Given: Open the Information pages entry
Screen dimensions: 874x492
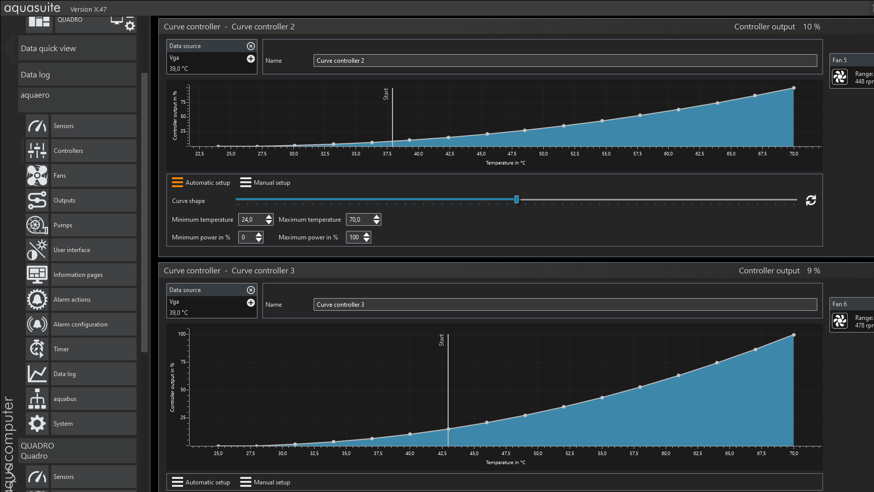Looking at the screenshot, I should tap(78, 275).
